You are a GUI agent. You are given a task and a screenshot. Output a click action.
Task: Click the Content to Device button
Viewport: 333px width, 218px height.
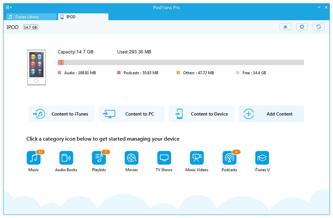(201, 114)
